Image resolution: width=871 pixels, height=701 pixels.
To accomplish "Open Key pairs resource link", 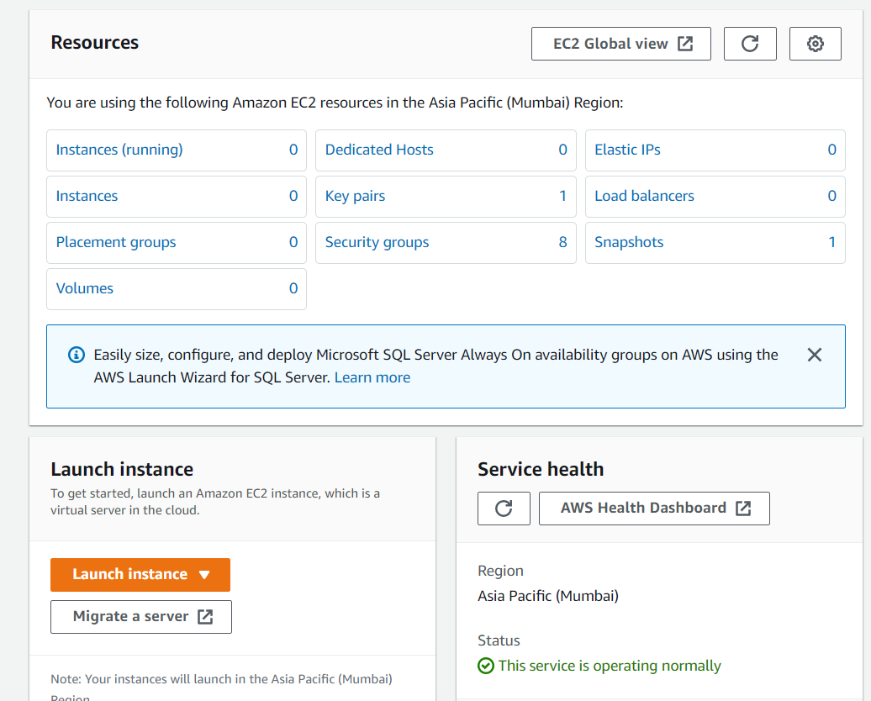I will click(355, 196).
